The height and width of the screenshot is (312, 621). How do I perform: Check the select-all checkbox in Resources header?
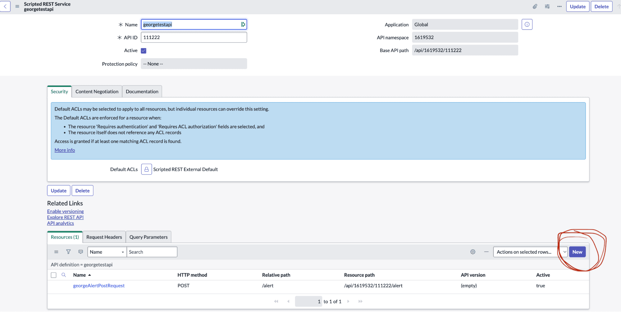coord(54,275)
